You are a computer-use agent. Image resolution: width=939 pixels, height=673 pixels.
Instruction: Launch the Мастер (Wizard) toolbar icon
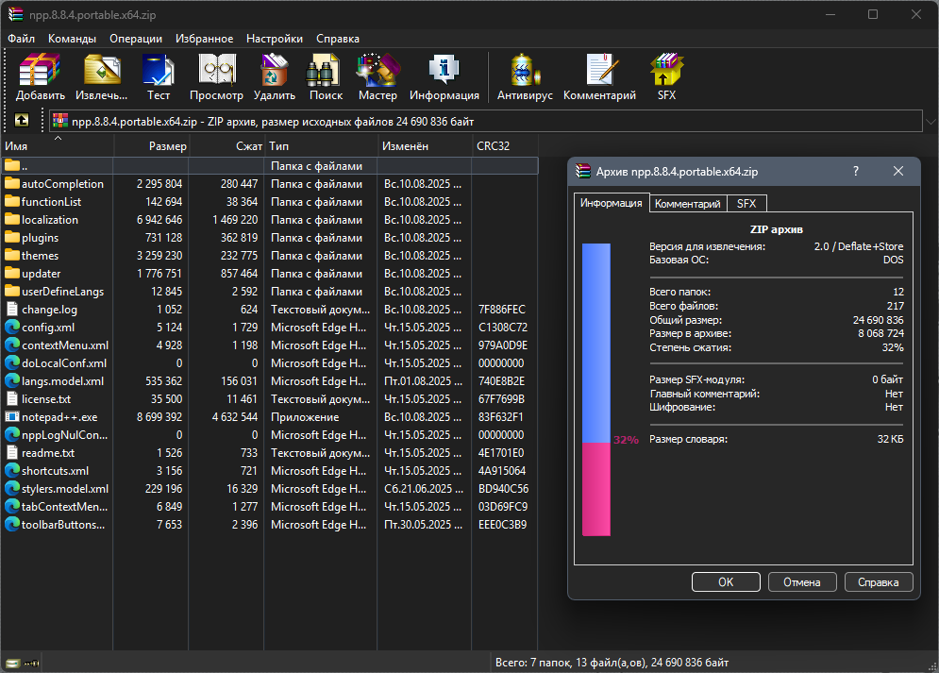point(377,70)
